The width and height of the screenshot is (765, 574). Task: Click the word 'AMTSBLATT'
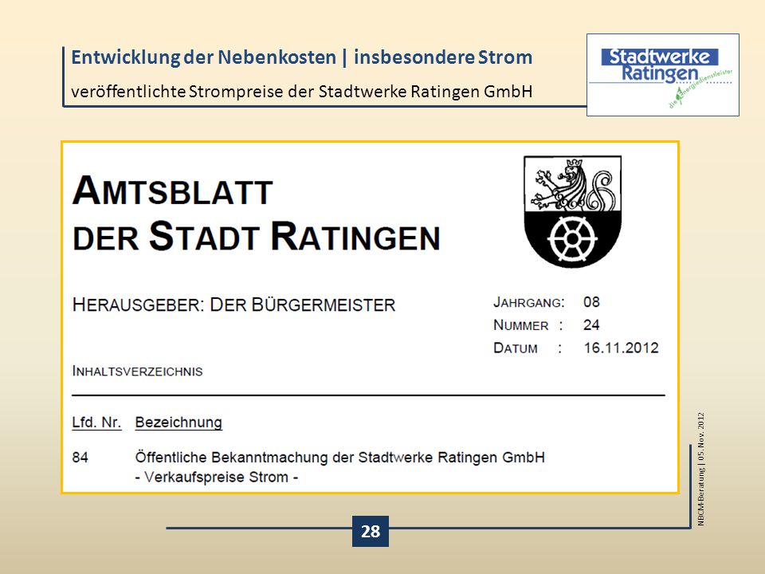(x=173, y=191)
